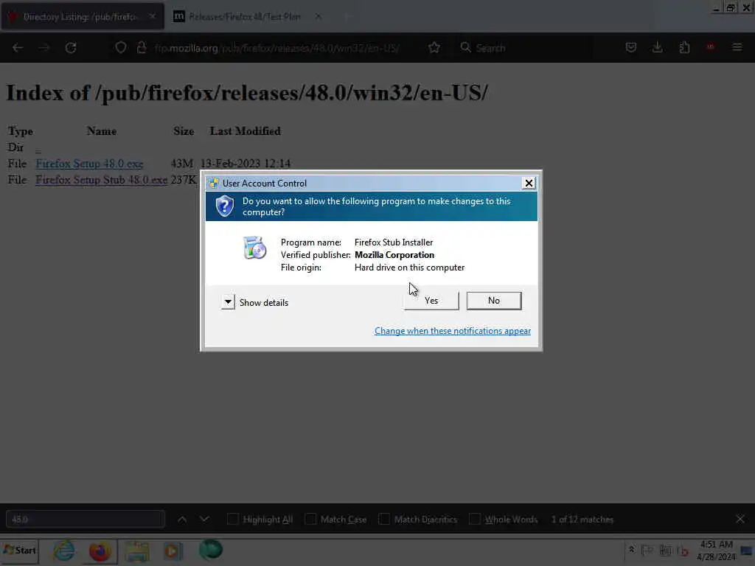Click the 43M size cell
This screenshot has width=755, height=566.
182,164
